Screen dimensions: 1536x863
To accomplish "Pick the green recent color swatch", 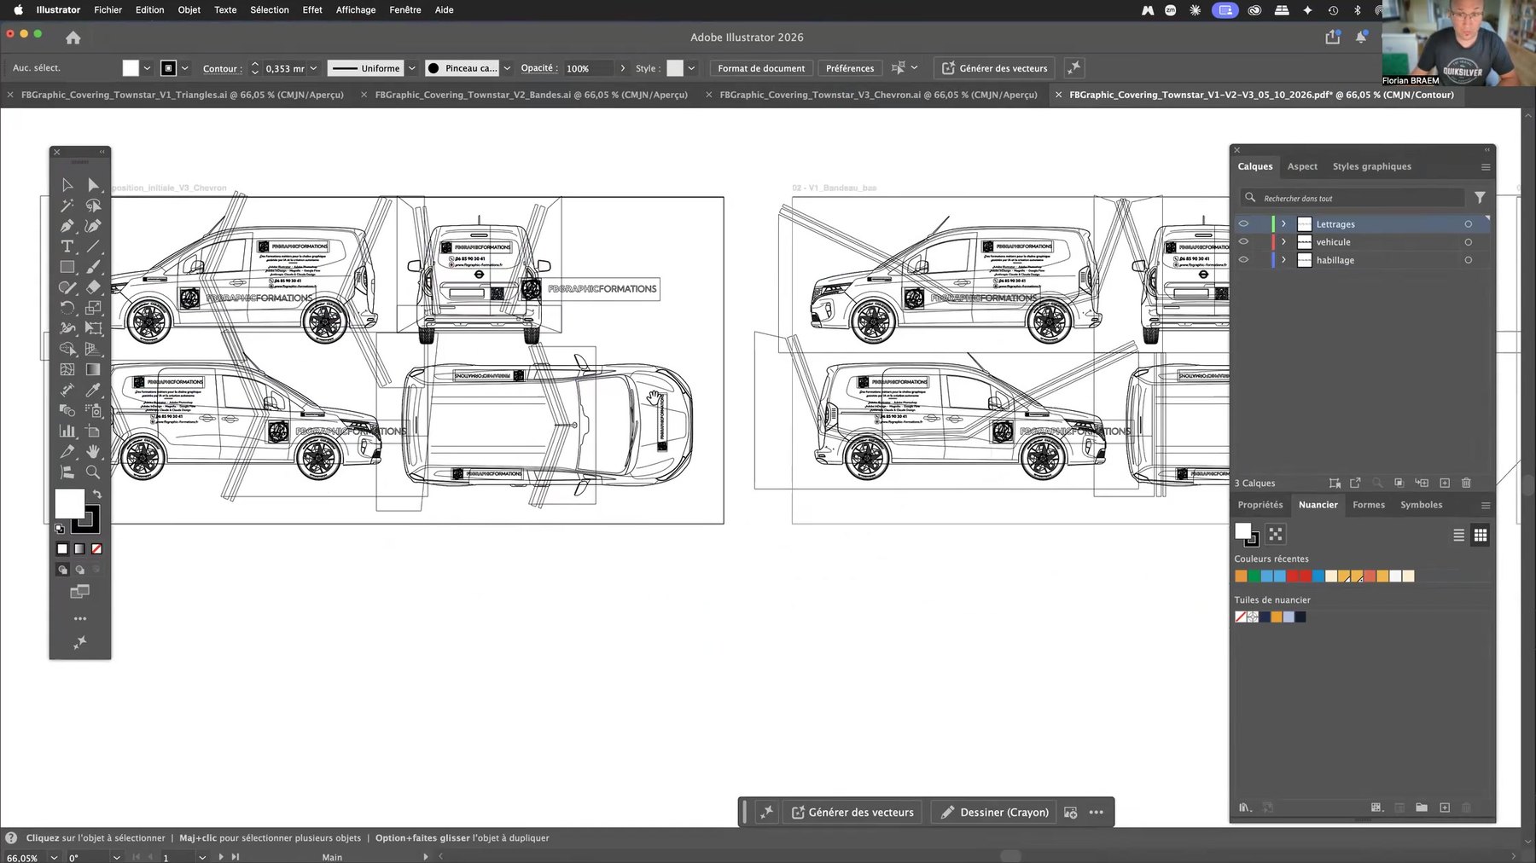I will [1254, 576].
